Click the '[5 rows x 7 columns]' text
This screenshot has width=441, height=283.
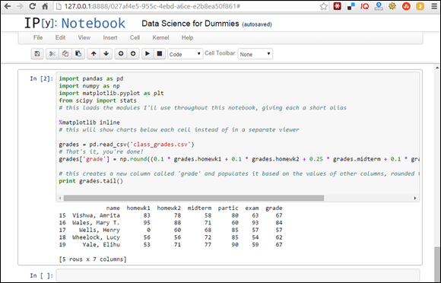93,259
